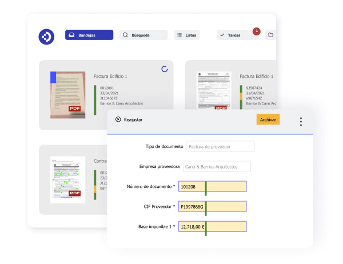Click the Base imponible 1 input
343x264 pixels.
[x=212, y=226]
